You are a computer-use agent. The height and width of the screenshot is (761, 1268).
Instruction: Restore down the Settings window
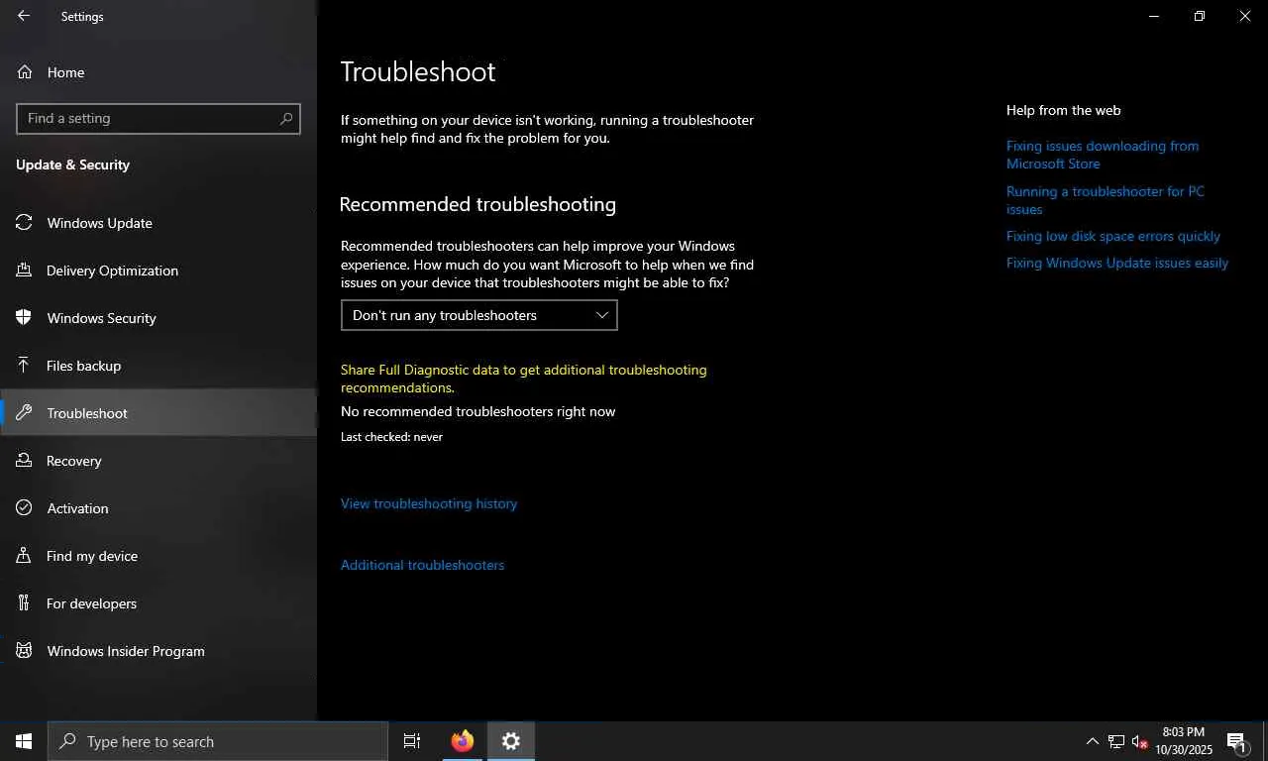click(1200, 16)
